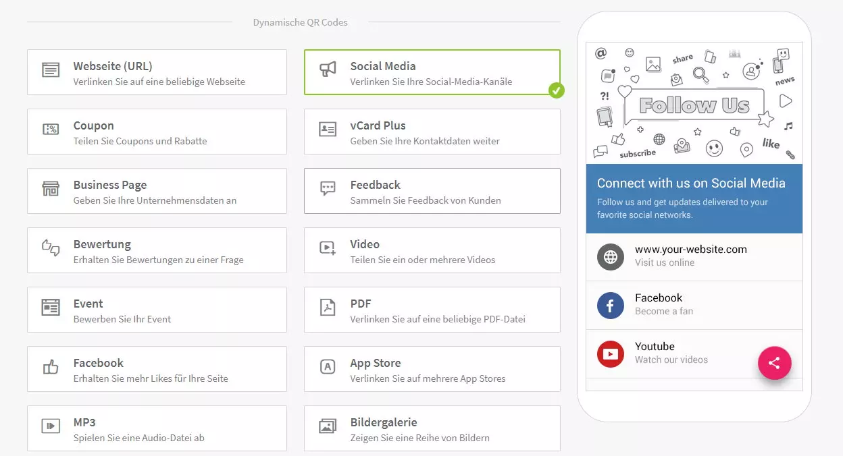Image resolution: width=843 pixels, height=456 pixels.
Task: Choose the vCard Plus code type
Action: coord(432,132)
